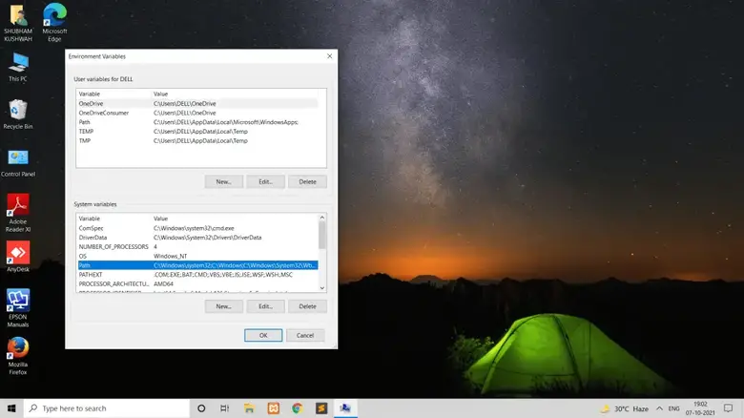Select the active System Properties taskbar icon

[345, 408]
